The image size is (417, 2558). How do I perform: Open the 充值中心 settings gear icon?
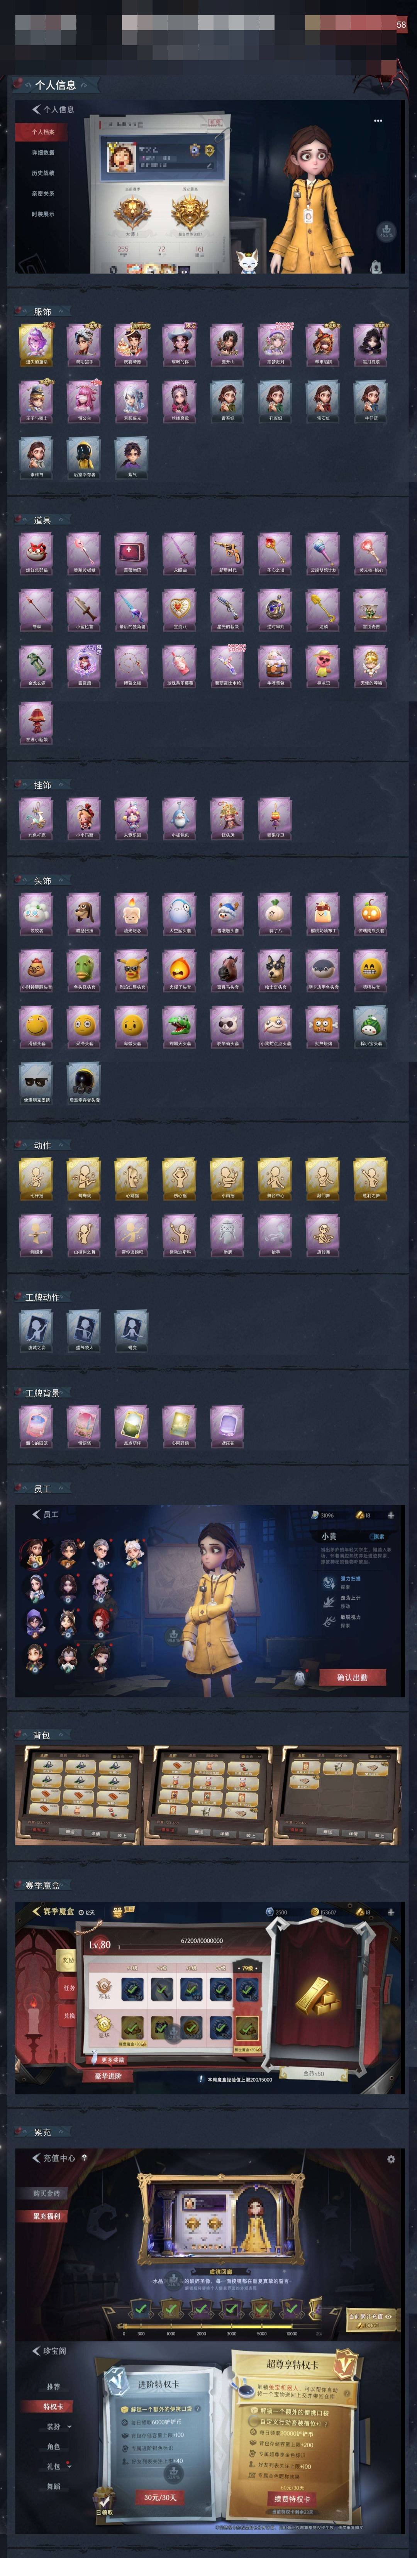pyautogui.click(x=391, y=2159)
